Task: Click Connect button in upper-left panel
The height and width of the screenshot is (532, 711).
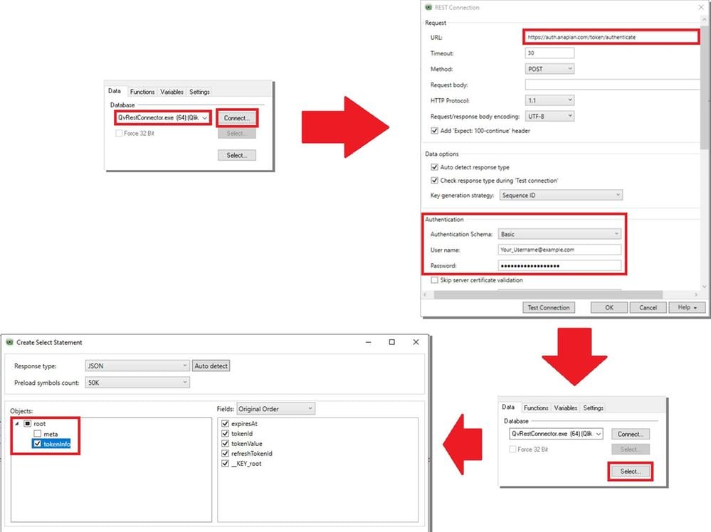Action: coord(237,118)
